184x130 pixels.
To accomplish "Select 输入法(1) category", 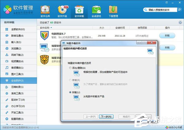I will 18,42.
